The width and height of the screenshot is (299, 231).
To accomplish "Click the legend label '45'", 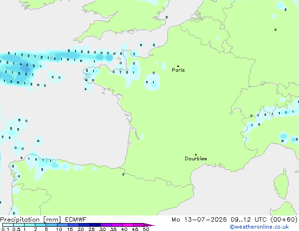I will click(135, 229).
